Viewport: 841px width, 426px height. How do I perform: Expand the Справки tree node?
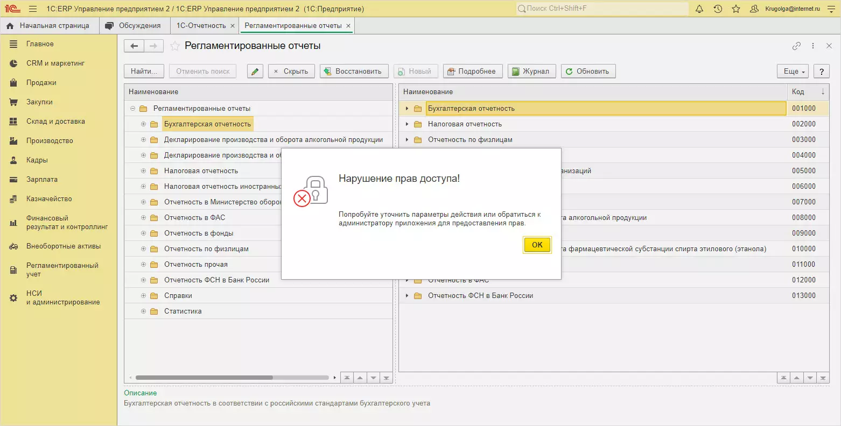pos(143,296)
